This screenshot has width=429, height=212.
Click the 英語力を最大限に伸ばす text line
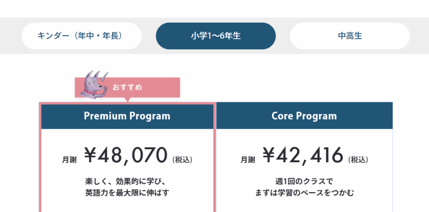coord(127,193)
